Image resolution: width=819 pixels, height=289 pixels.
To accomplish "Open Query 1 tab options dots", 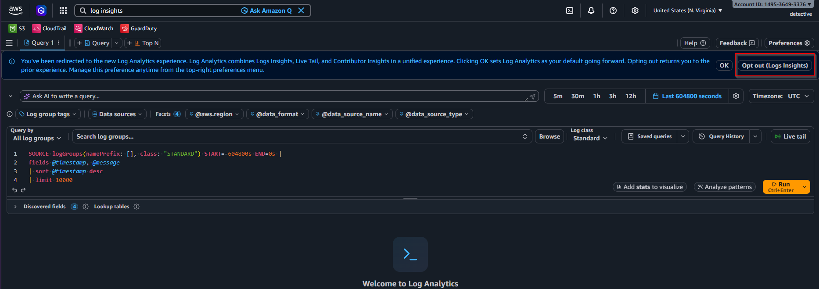I will [58, 43].
